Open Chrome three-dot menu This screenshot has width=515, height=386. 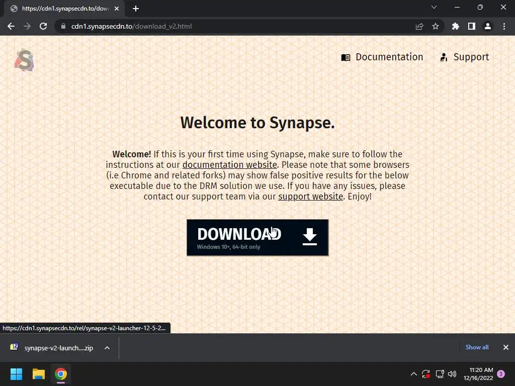(504, 26)
